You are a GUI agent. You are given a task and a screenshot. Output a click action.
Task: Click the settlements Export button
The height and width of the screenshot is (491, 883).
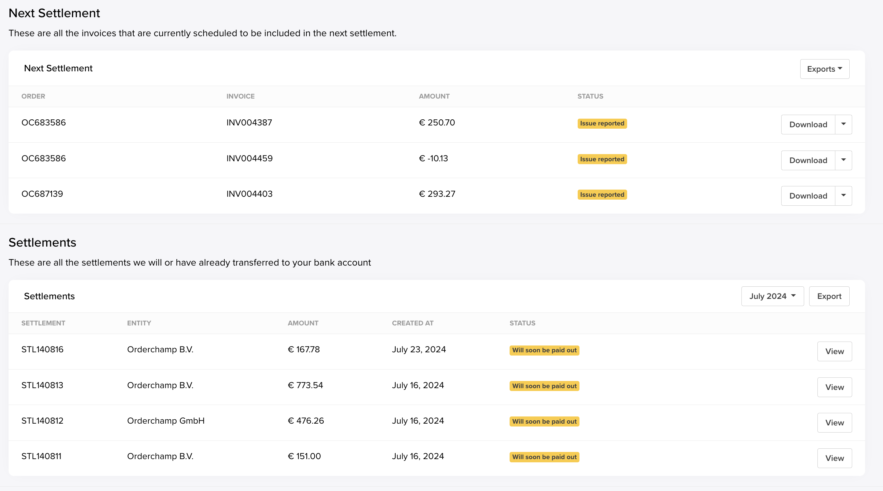pyautogui.click(x=829, y=296)
